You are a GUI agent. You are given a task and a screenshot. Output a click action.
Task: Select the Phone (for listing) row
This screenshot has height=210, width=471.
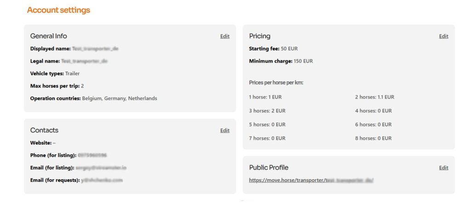click(x=69, y=155)
